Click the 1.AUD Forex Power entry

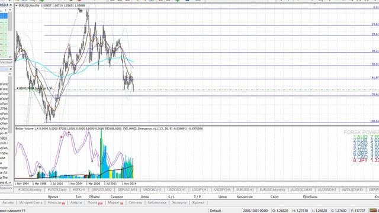(x=366, y=137)
